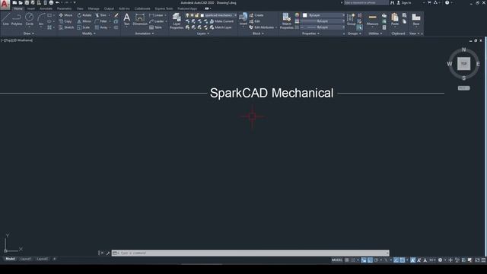
Task: Click the Rotate tool
Action: [x=84, y=15]
